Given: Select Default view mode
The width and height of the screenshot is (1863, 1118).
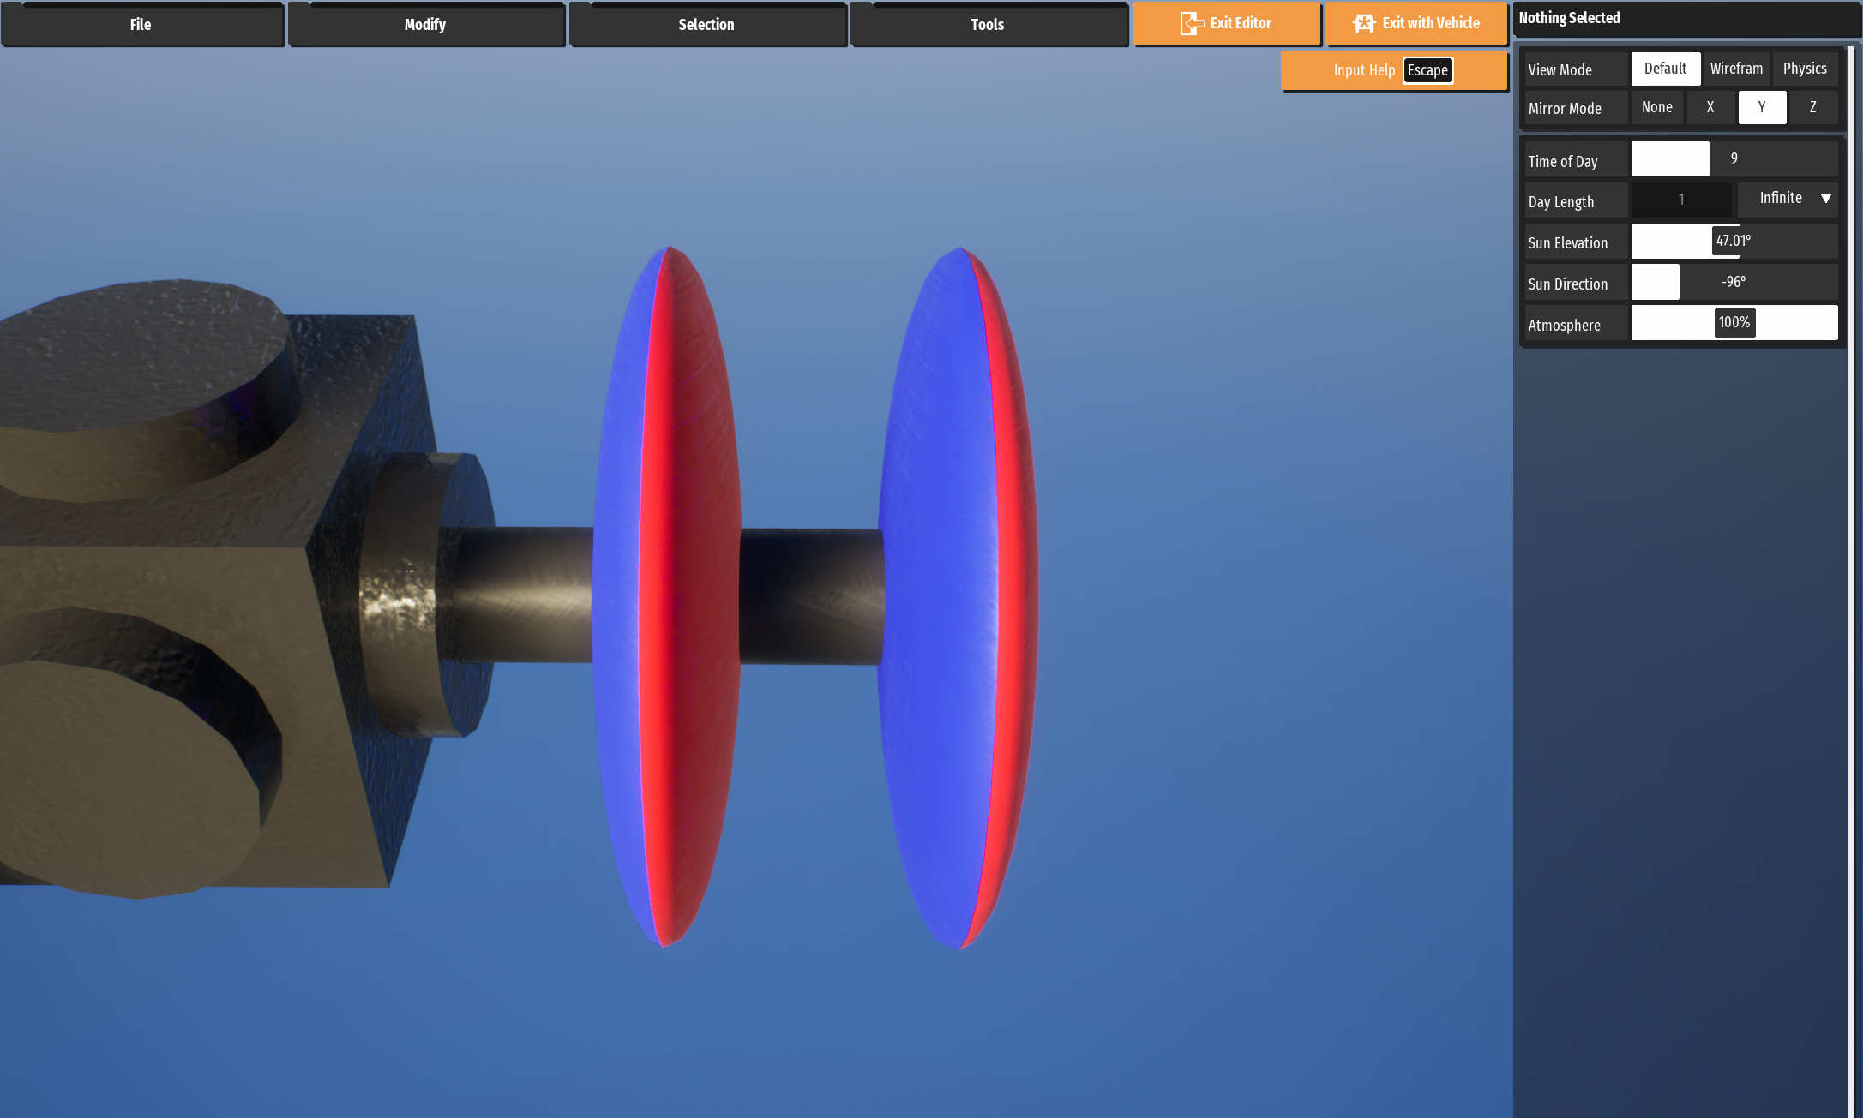Looking at the screenshot, I should coord(1665,69).
